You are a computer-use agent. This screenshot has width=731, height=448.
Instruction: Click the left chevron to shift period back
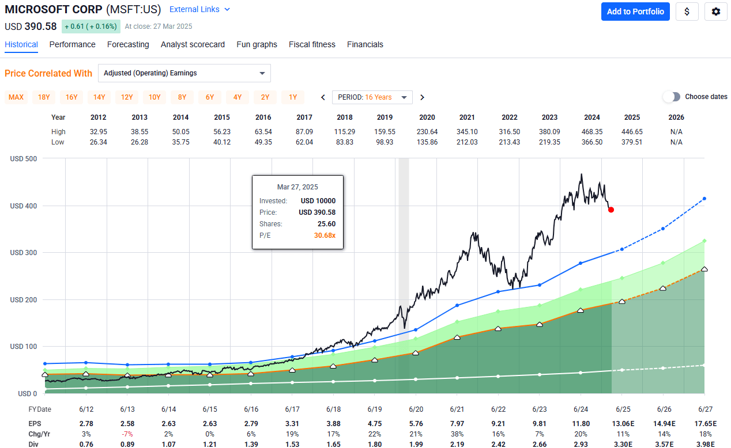point(323,97)
